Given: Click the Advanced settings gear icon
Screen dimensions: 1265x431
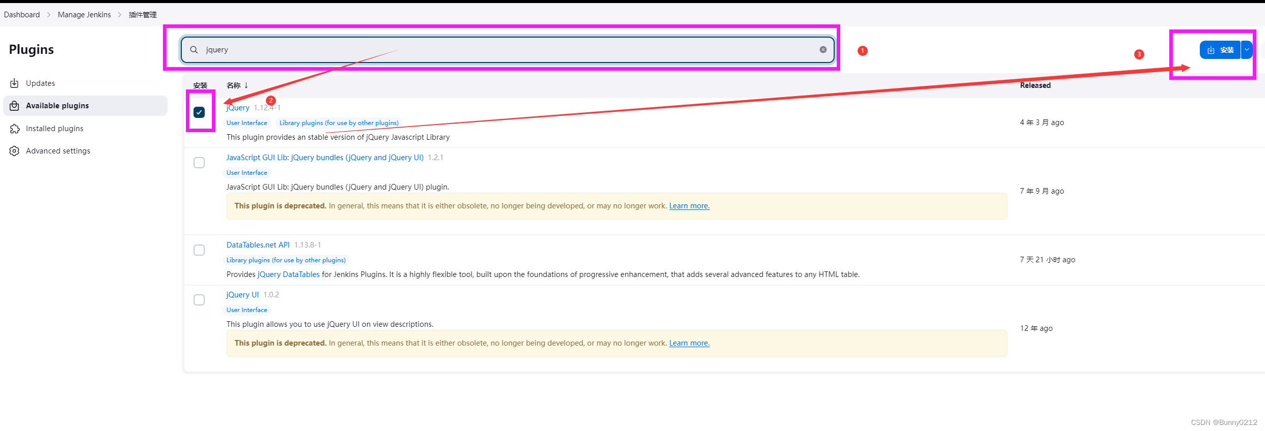Looking at the screenshot, I should pos(15,151).
